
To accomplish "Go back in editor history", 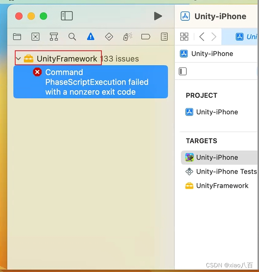I will point(202,37).
